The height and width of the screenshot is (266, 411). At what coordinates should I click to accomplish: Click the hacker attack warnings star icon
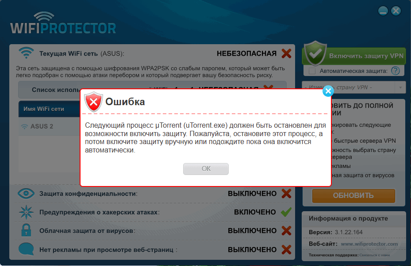(x=26, y=212)
